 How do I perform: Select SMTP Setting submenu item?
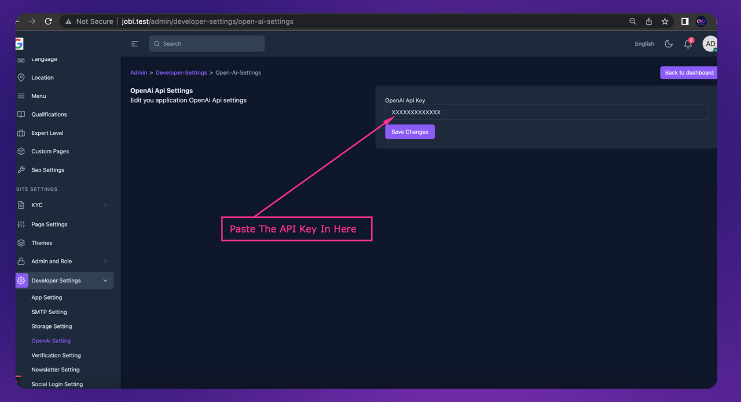point(49,312)
